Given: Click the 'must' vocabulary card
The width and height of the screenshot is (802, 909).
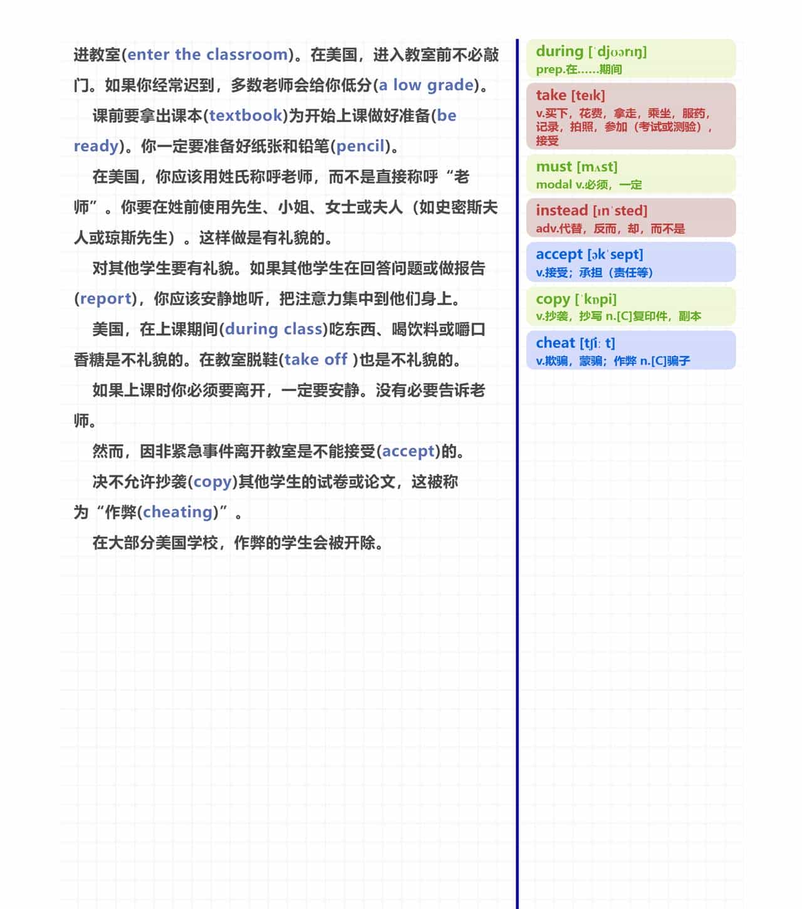Looking at the screenshot, I should (x=632, y=174).
